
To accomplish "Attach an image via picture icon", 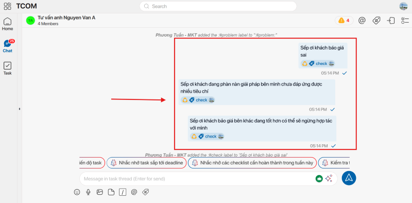I will coord(99,192).
